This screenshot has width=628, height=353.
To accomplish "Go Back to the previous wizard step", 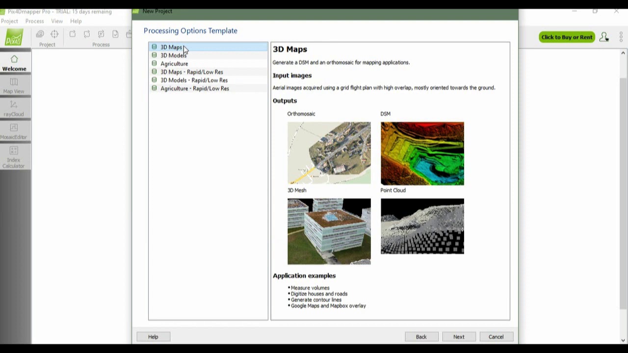I will point(421,337).
